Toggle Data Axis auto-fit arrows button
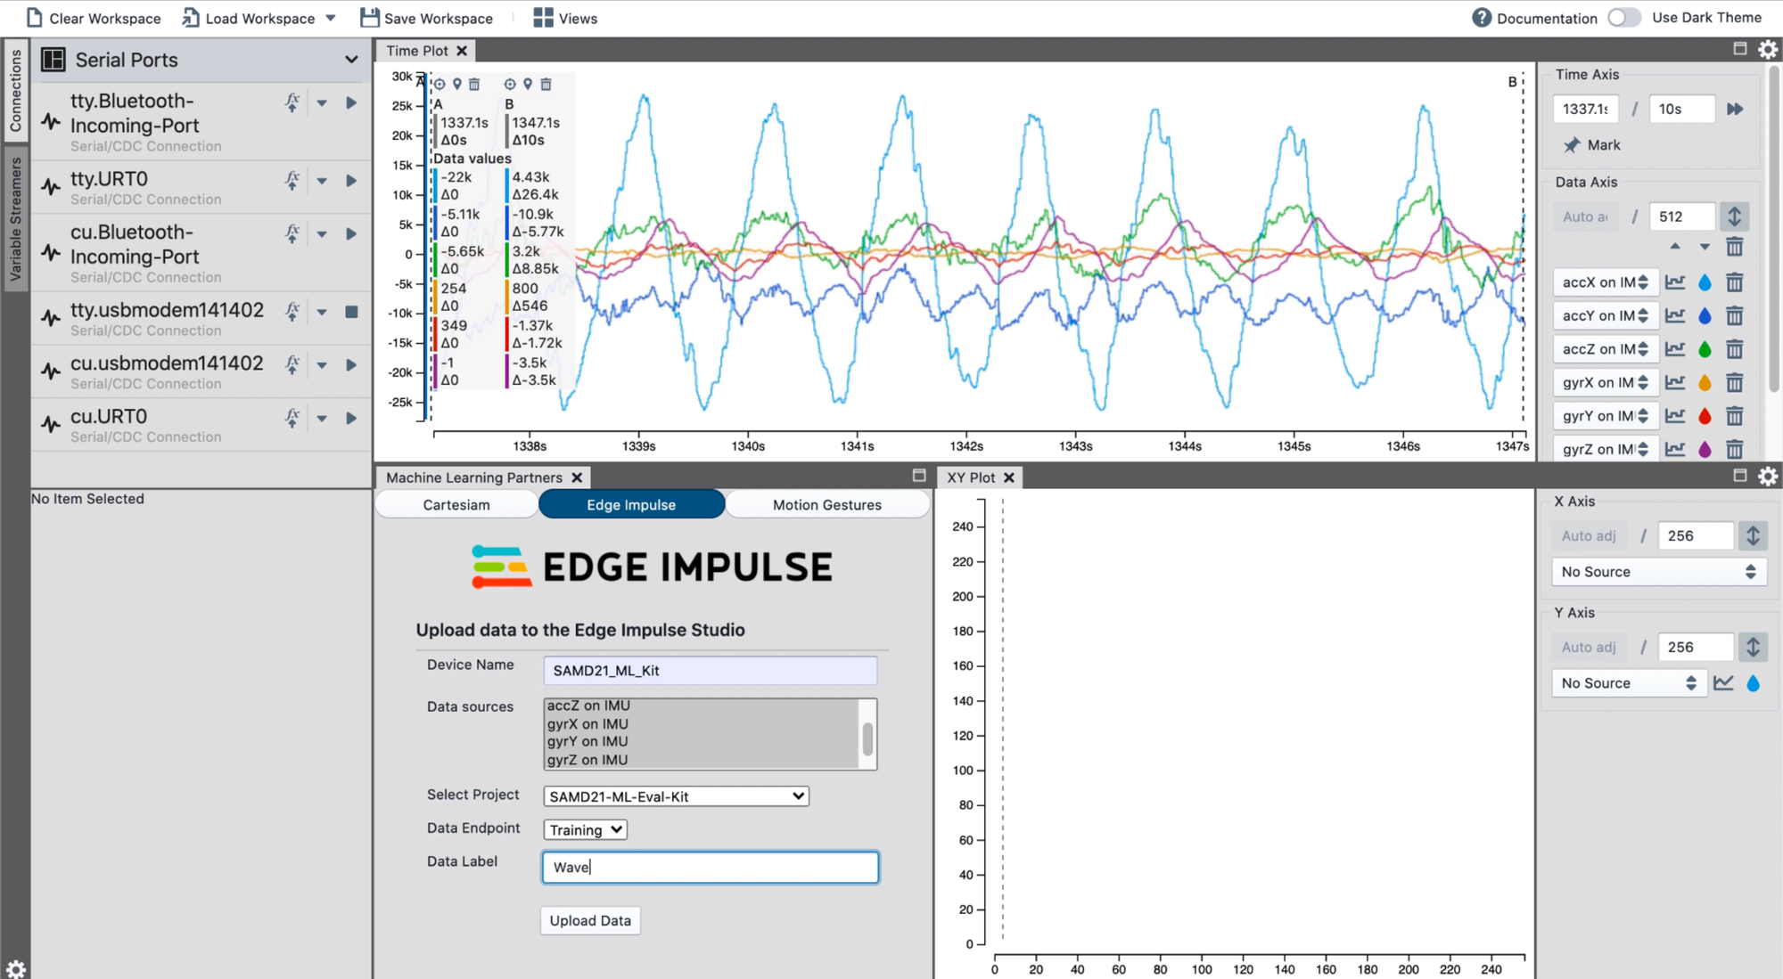 [1734, 216]
